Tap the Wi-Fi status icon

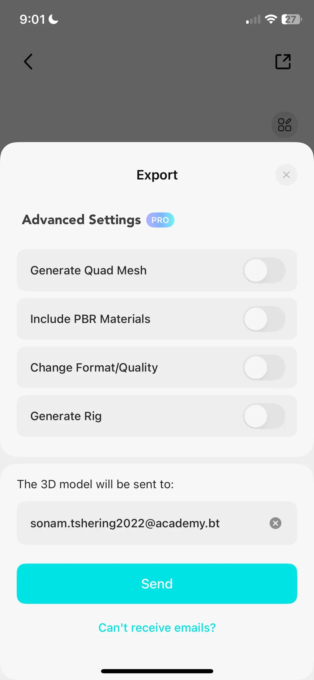[270, 19]
